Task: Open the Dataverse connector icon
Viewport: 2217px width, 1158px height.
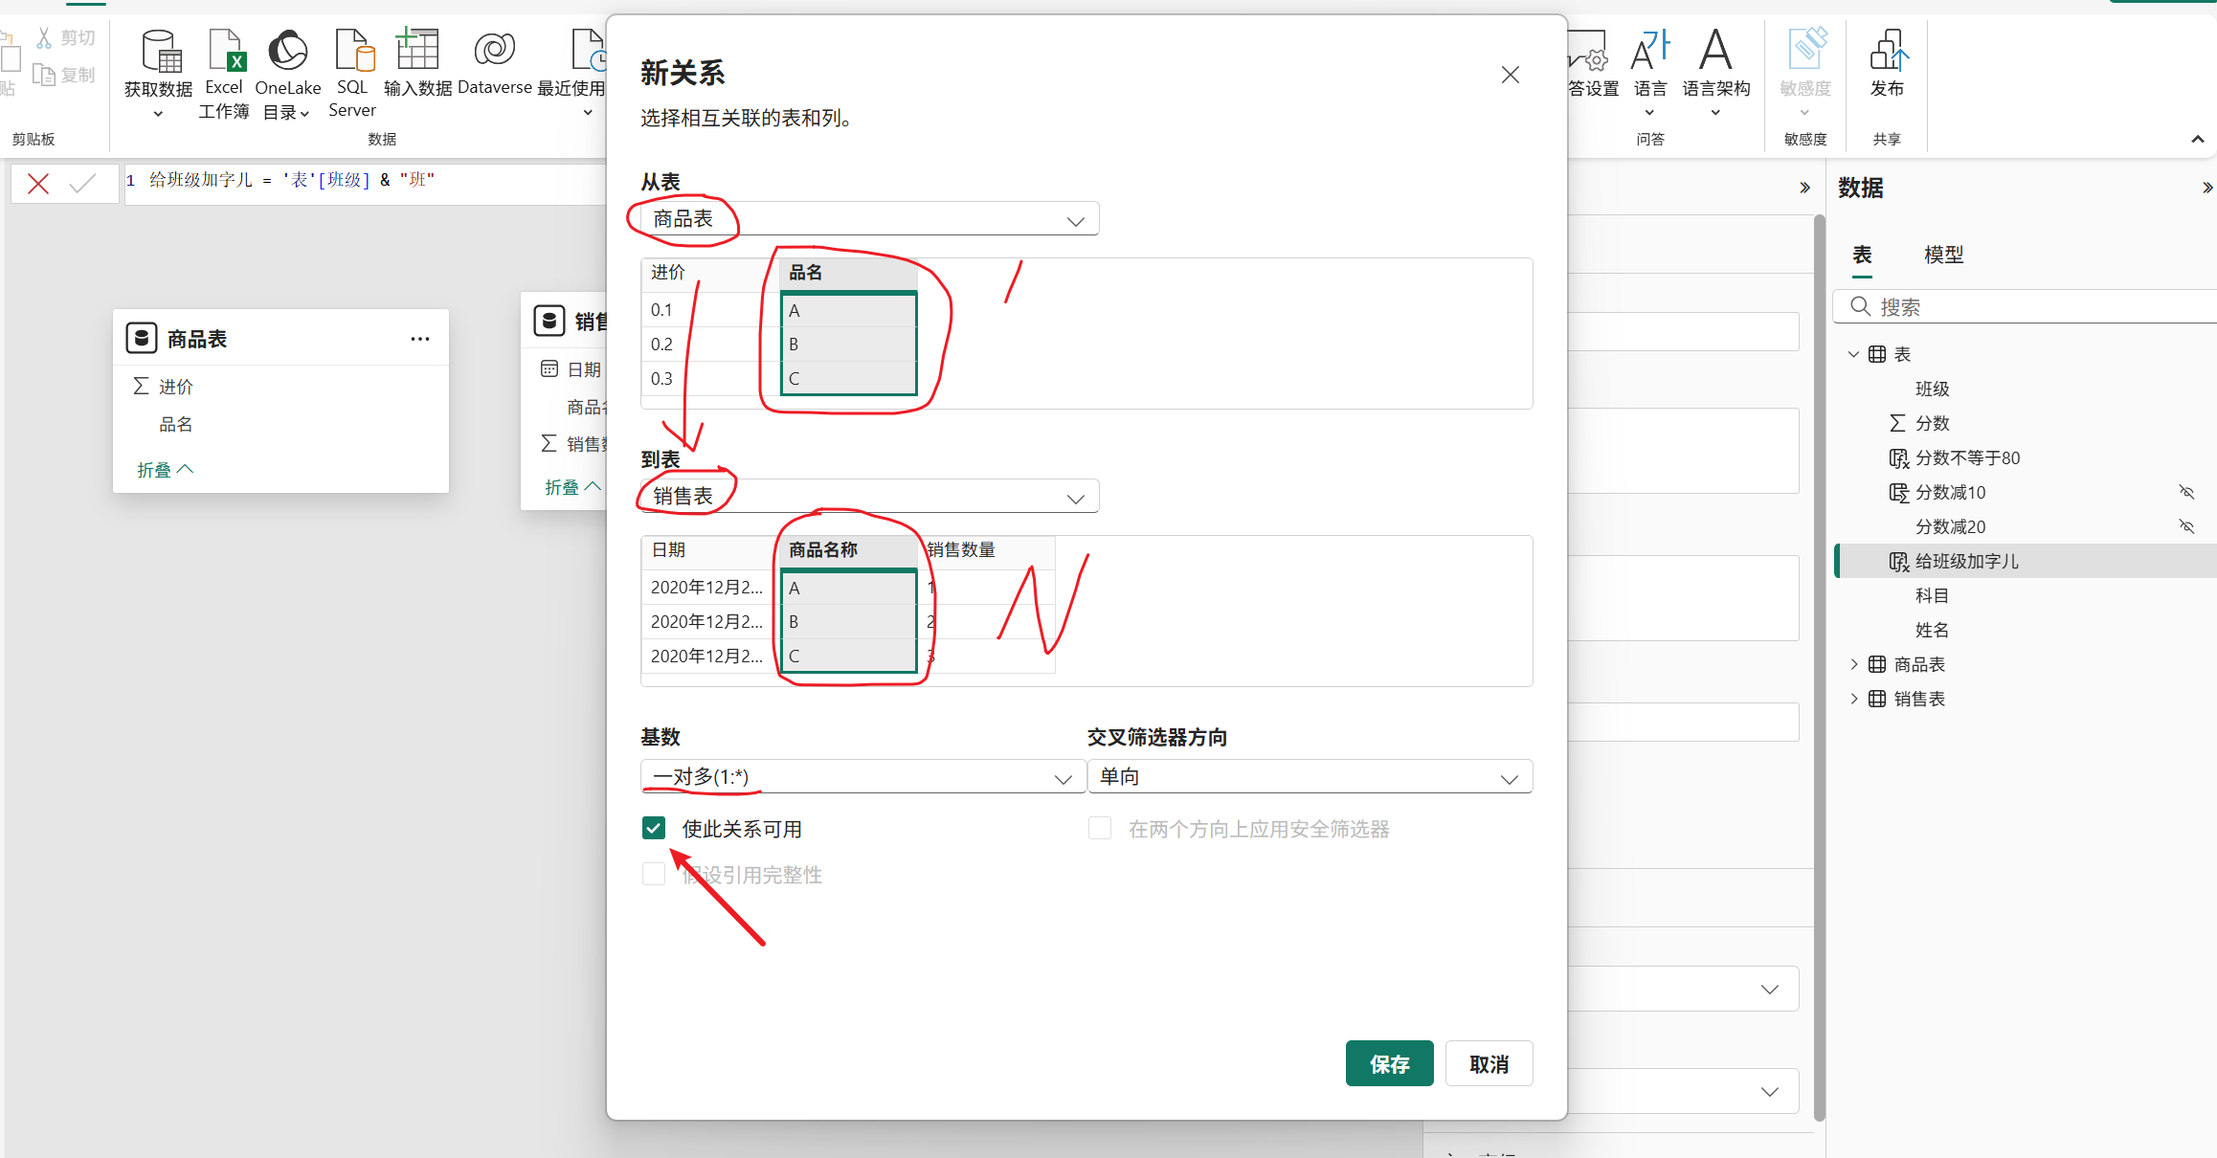Action: (x=494, y=50)
